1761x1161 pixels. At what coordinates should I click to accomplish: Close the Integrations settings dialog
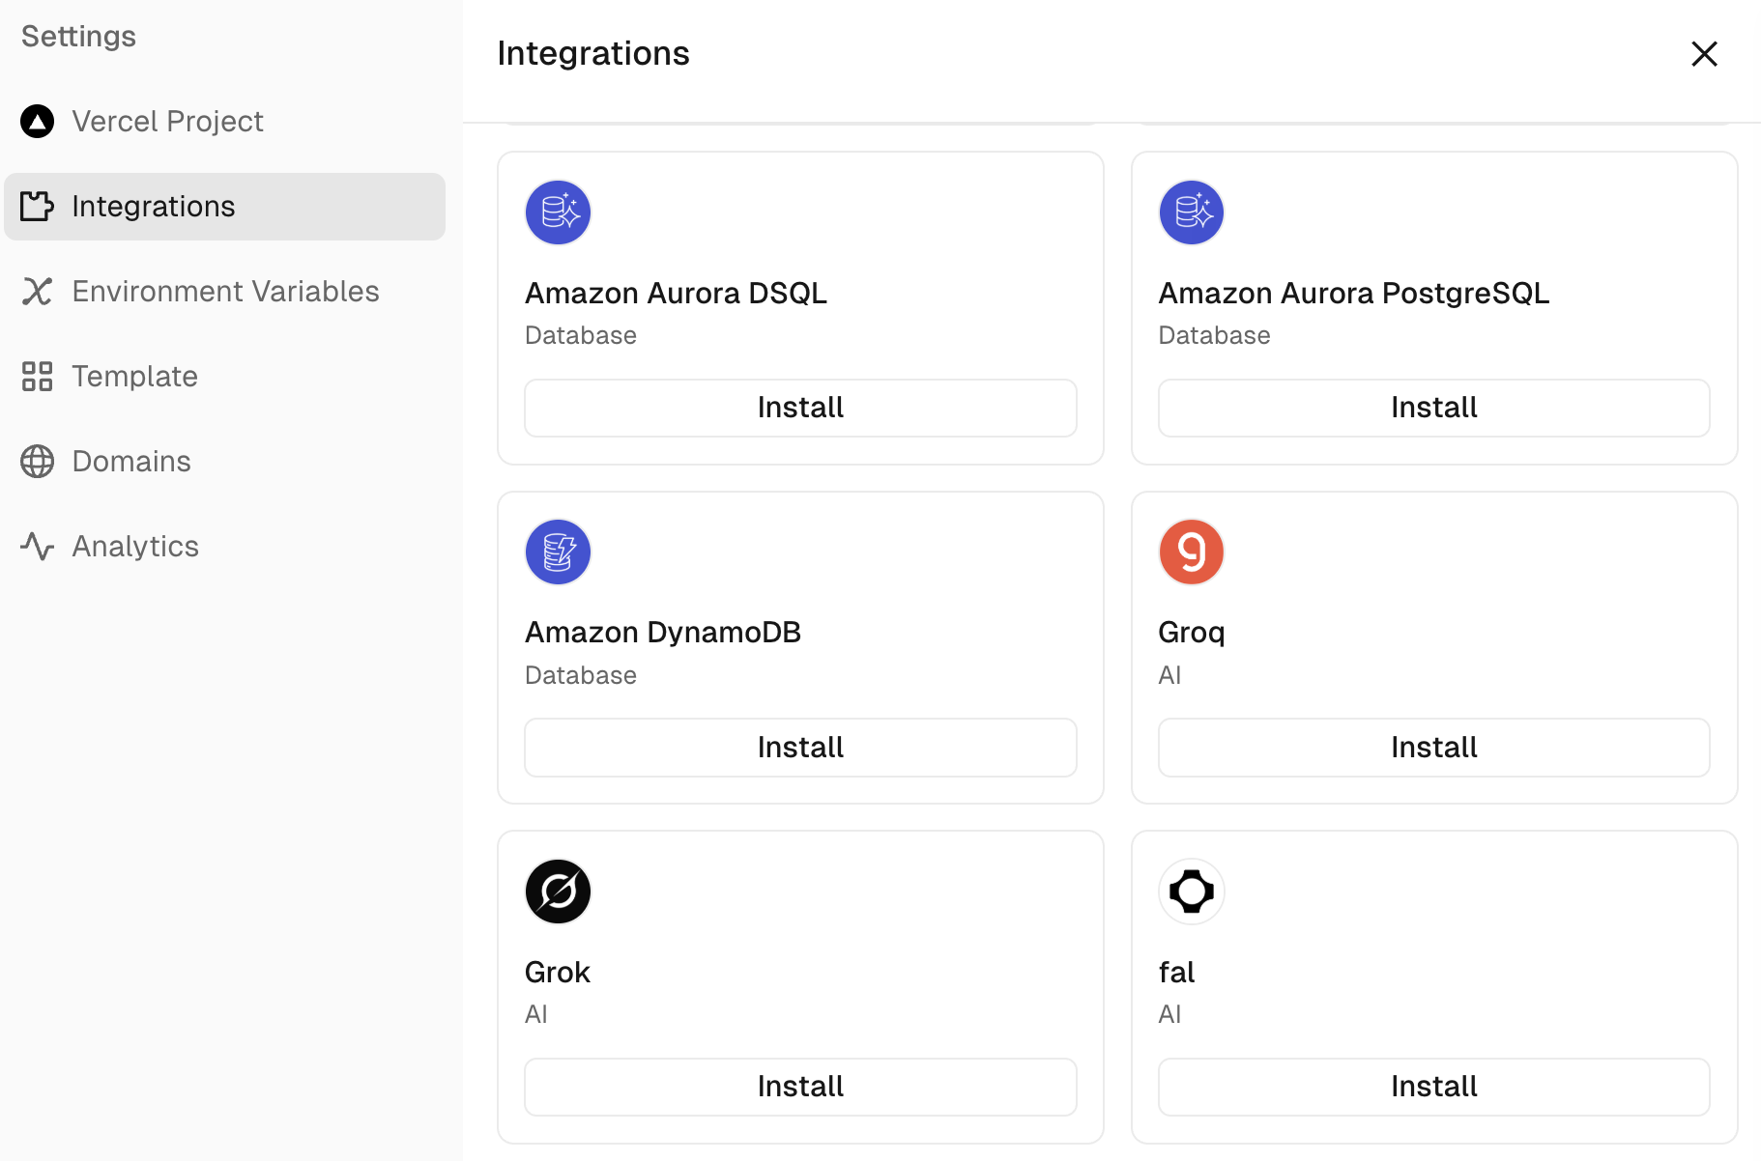coord(1705,54)
